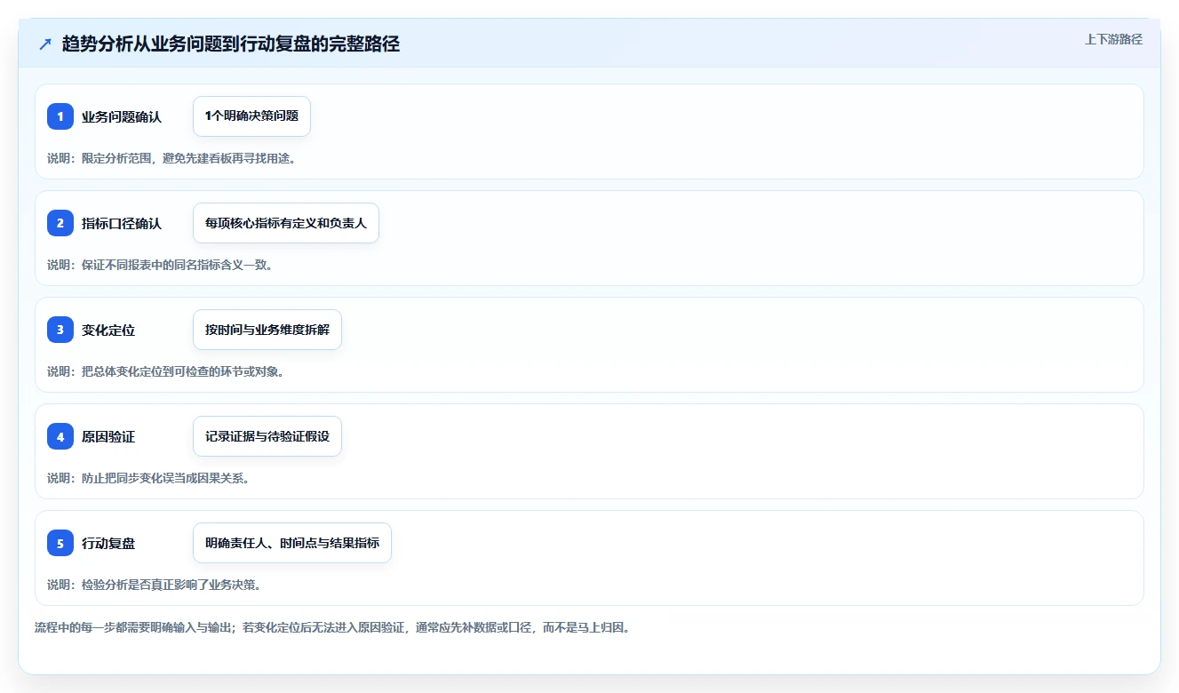Click the 变化定位 step title

108,330
